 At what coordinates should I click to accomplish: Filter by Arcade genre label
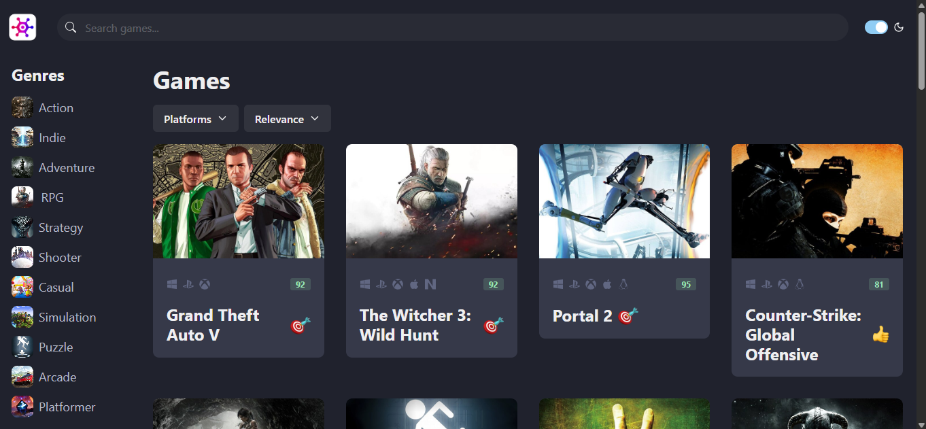click(x=58, y=377)
